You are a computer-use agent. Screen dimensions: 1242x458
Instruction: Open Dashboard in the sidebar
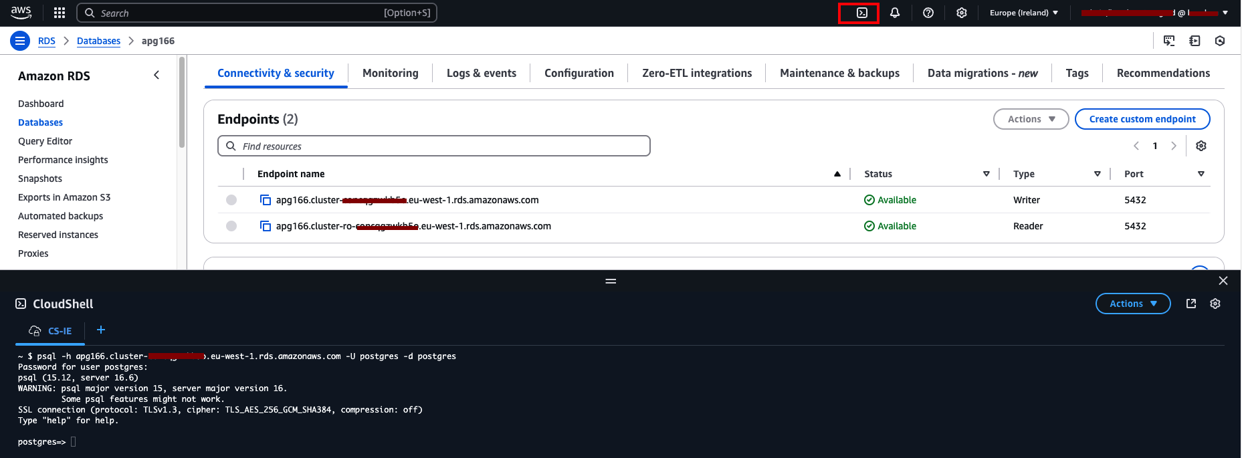[x=41, y=104]
